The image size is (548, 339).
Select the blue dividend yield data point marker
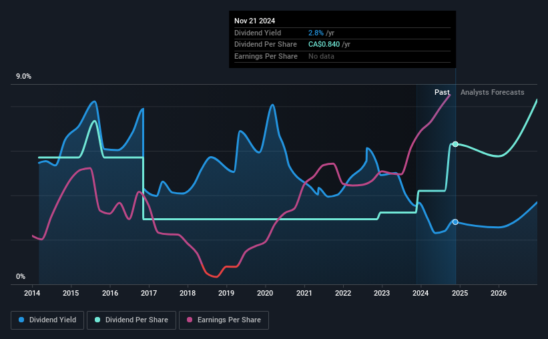(x=455, y=222)
